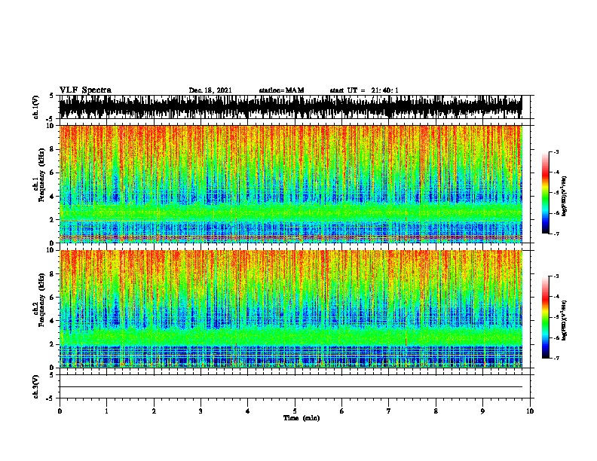
Task: Click the "Dec. 18, 2021" date label
Action: coord(210,90)
